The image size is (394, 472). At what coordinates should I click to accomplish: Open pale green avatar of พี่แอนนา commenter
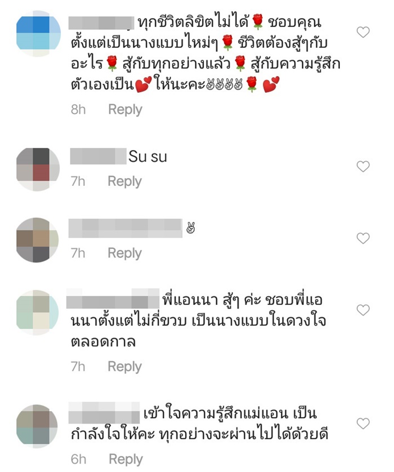(37, 313)
